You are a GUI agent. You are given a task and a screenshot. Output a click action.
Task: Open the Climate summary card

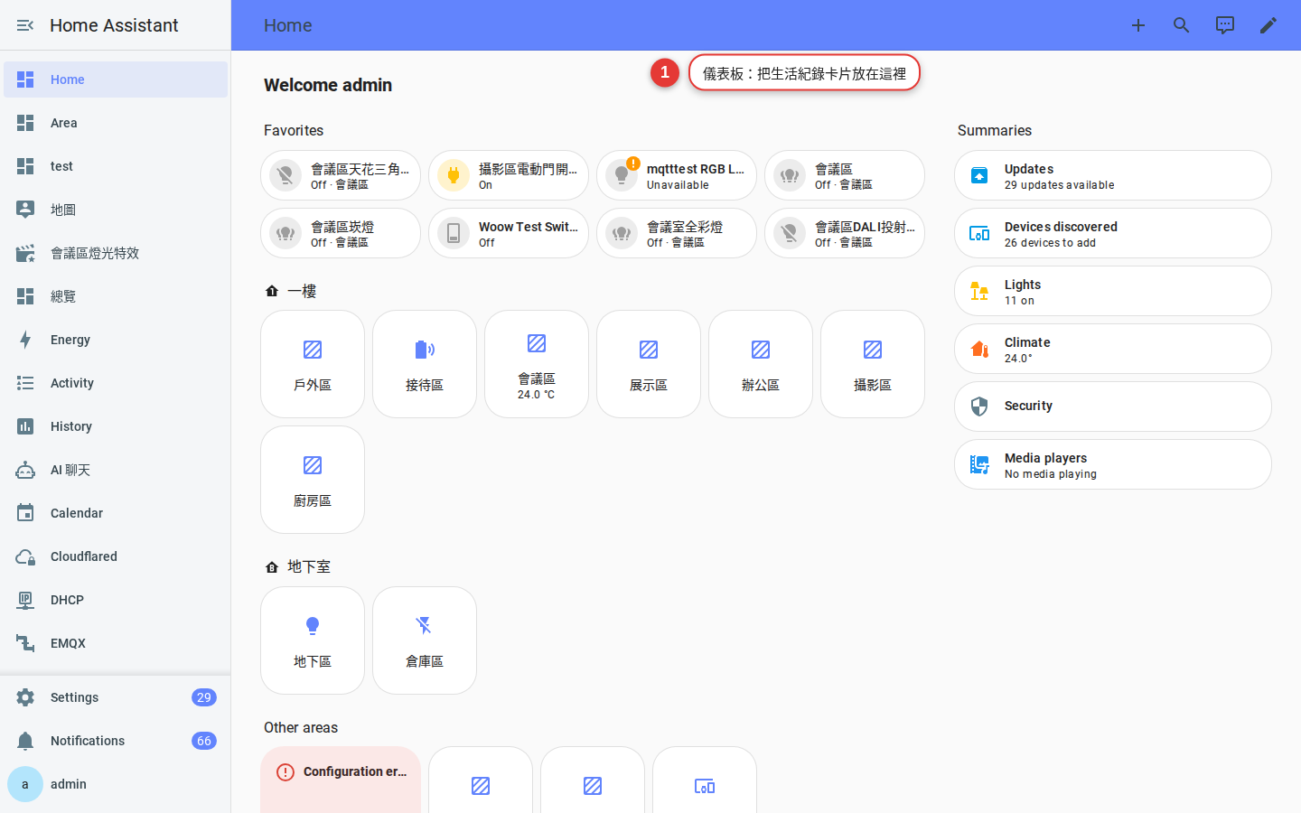[x=1113, y=349]
